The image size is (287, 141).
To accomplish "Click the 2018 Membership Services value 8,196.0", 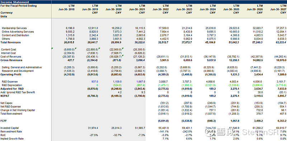I will point(70,28).
